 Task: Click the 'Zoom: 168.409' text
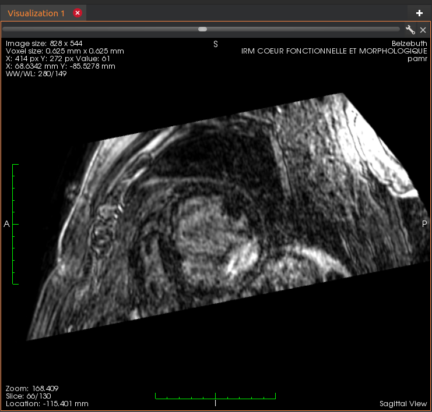(32, 388)
